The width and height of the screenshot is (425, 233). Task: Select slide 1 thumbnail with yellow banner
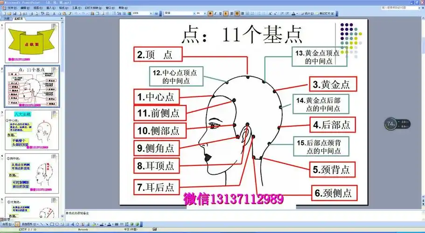pos(32,43)
